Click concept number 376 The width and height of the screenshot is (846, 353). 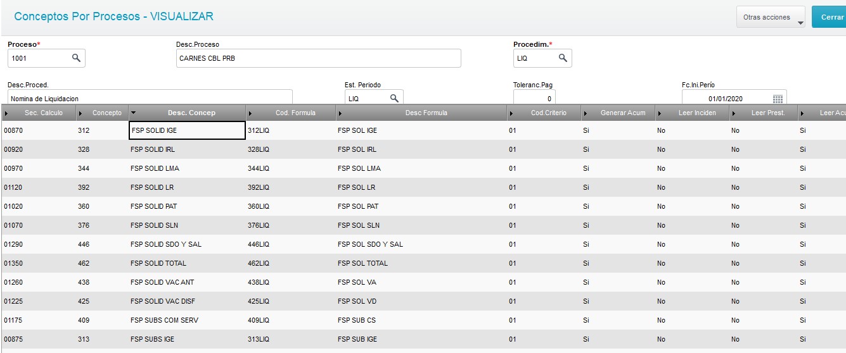84,225
